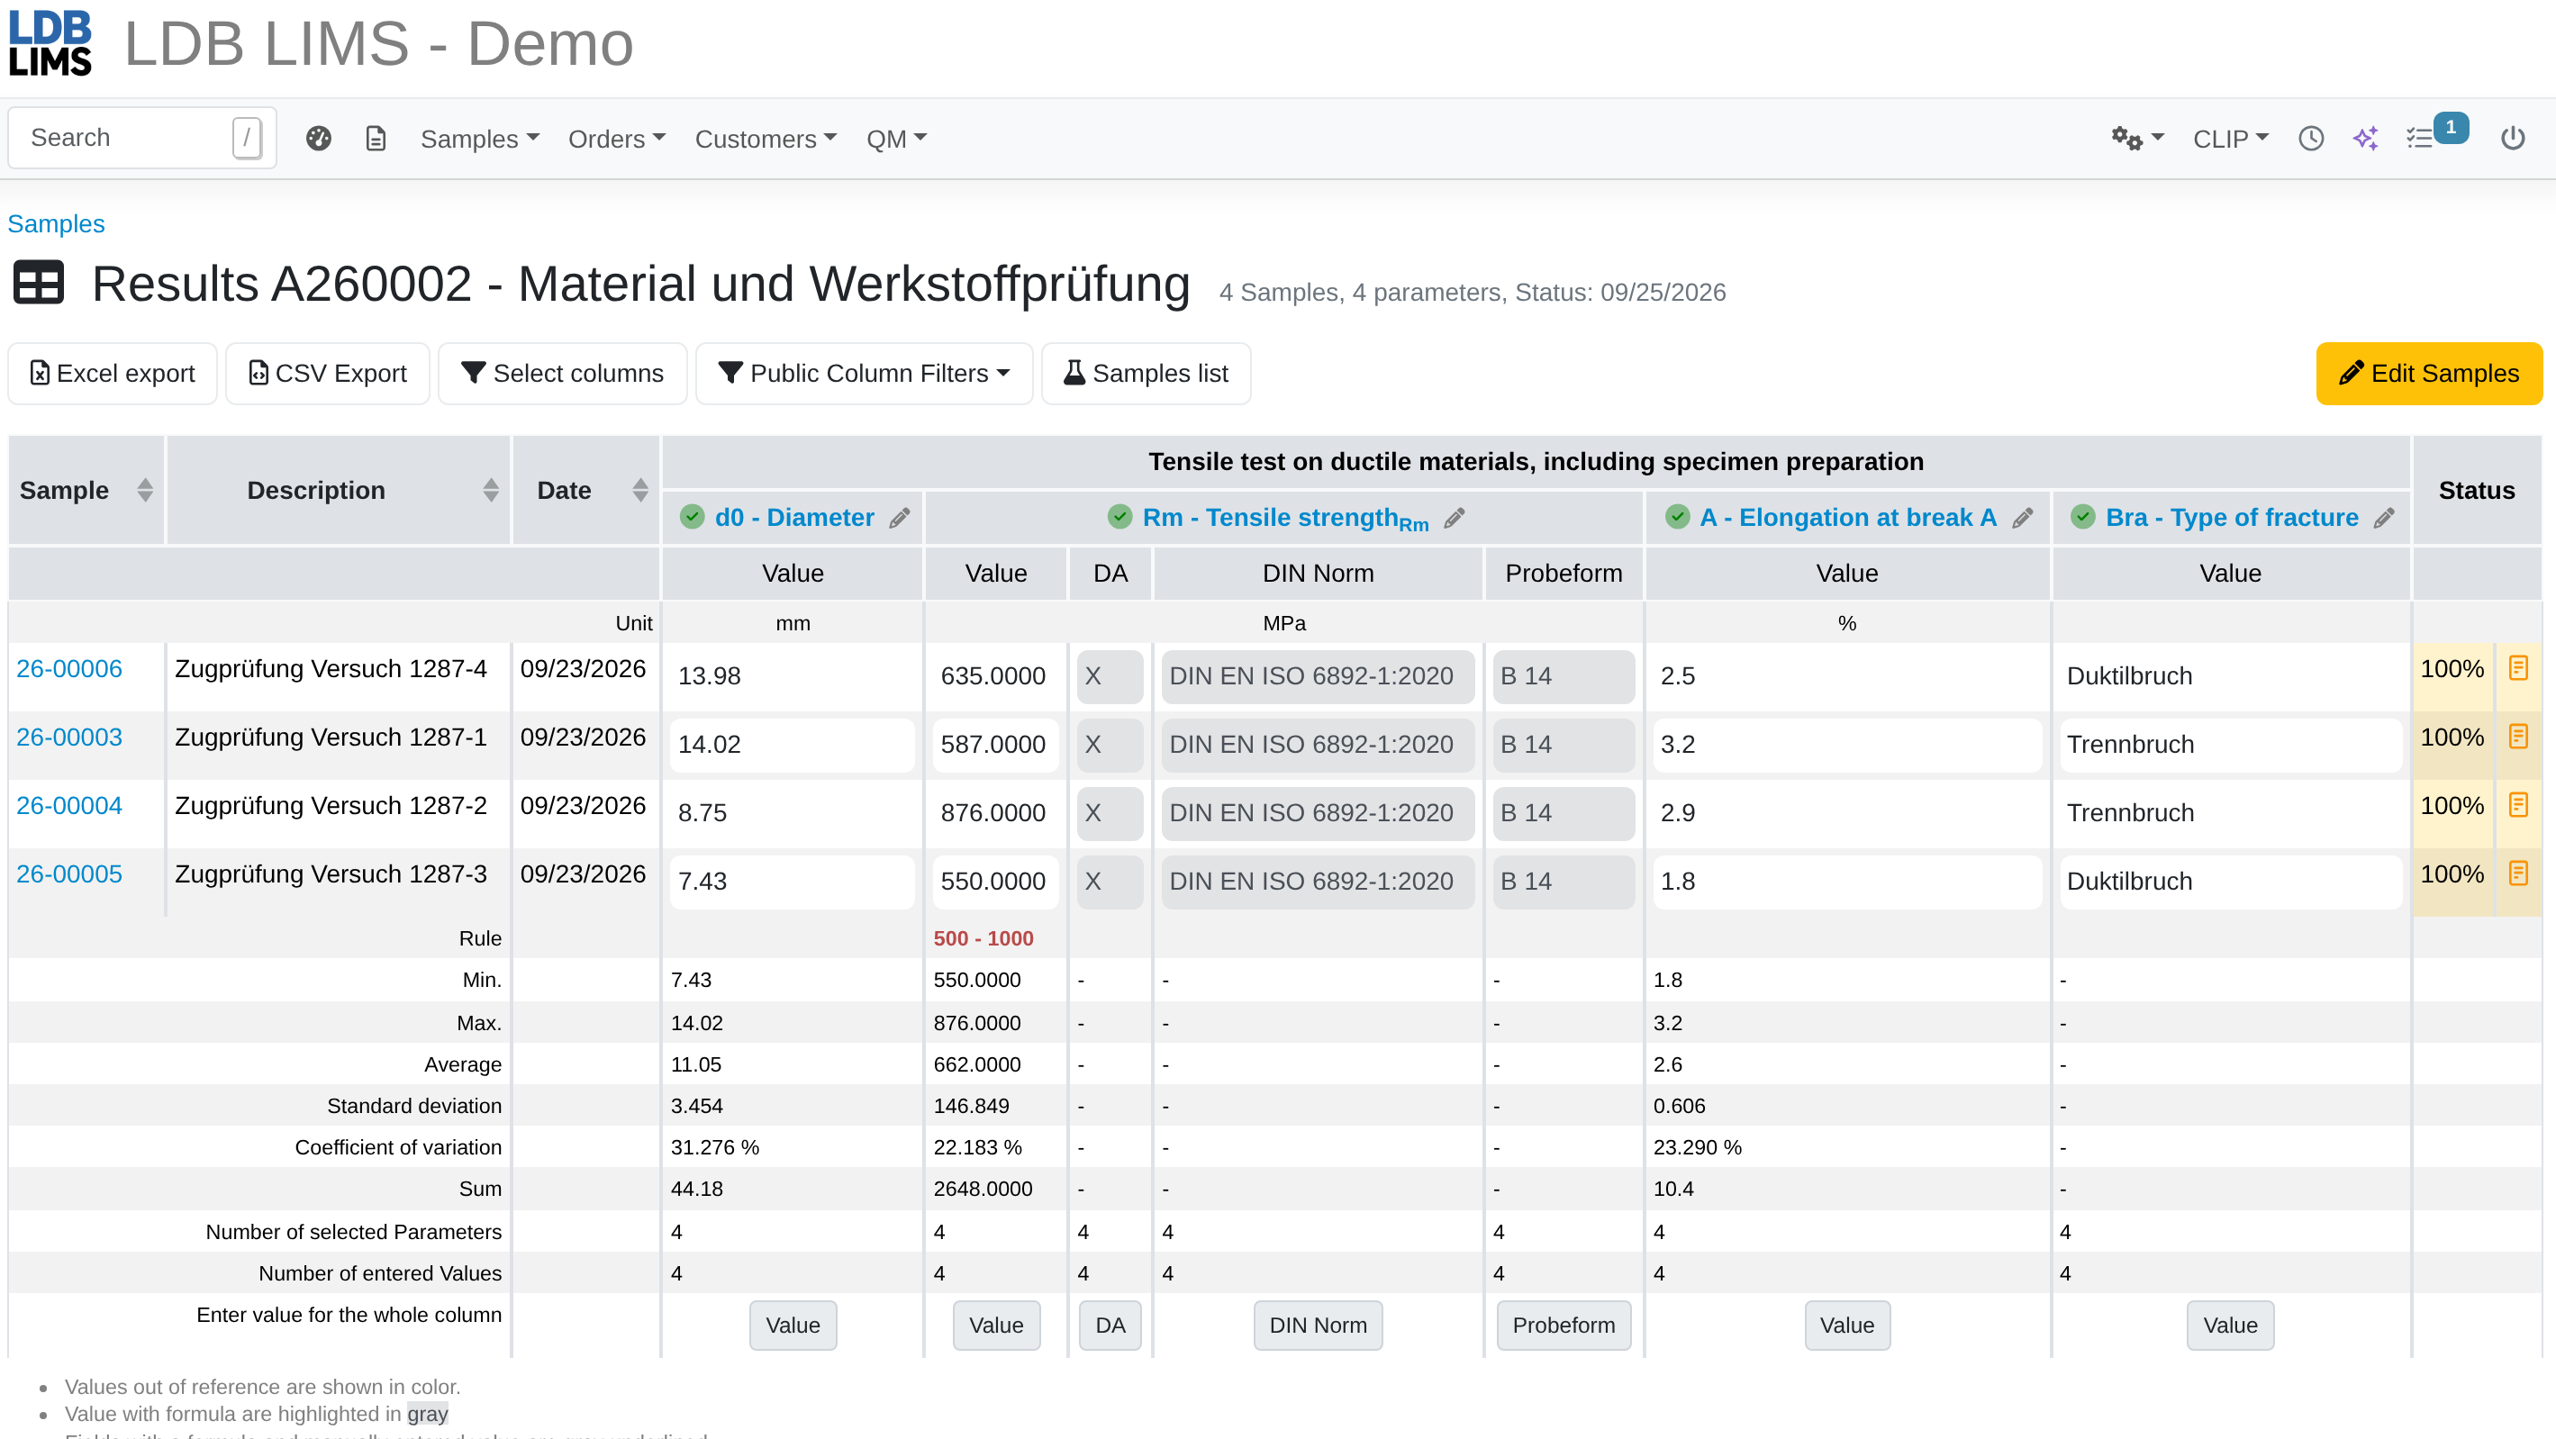The height and width of the screenshot is (1439, 2556).
Task: Open the report icon for sample 26-00005
Action: (2518, 873)
